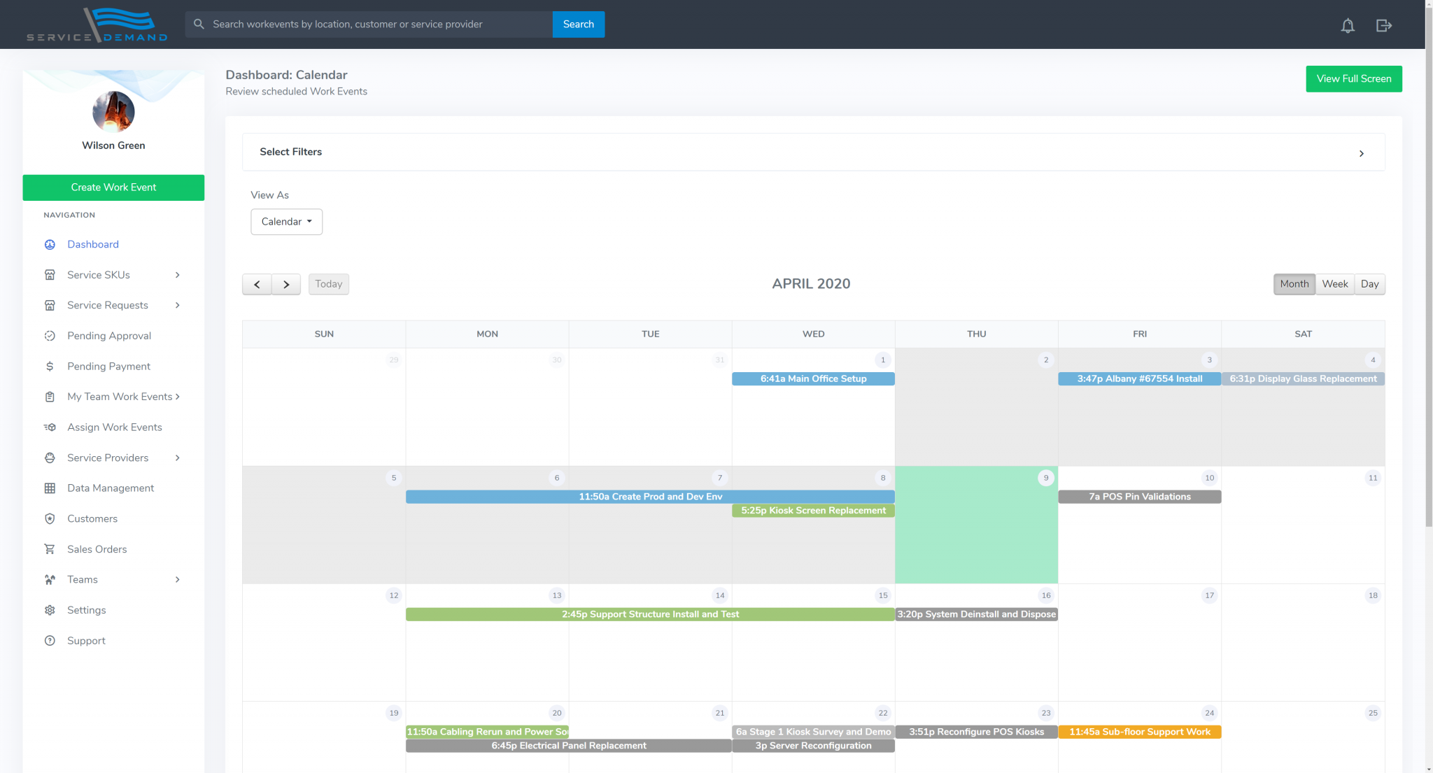Expand the Service SKUs submenu
This screenshot has width=1433, height=773.
tap(178, 275)
